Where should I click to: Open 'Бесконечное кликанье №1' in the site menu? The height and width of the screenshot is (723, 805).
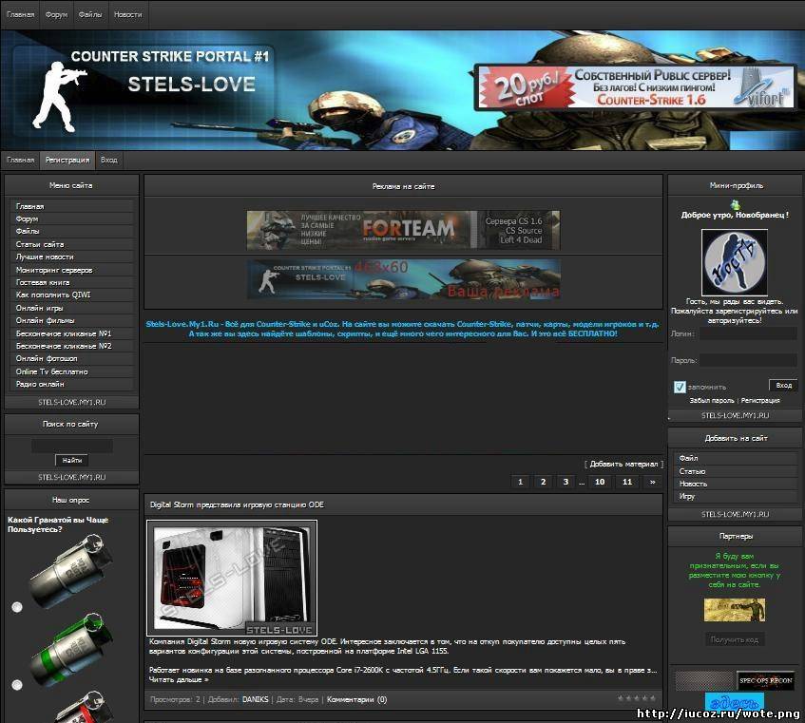[72, 333]
